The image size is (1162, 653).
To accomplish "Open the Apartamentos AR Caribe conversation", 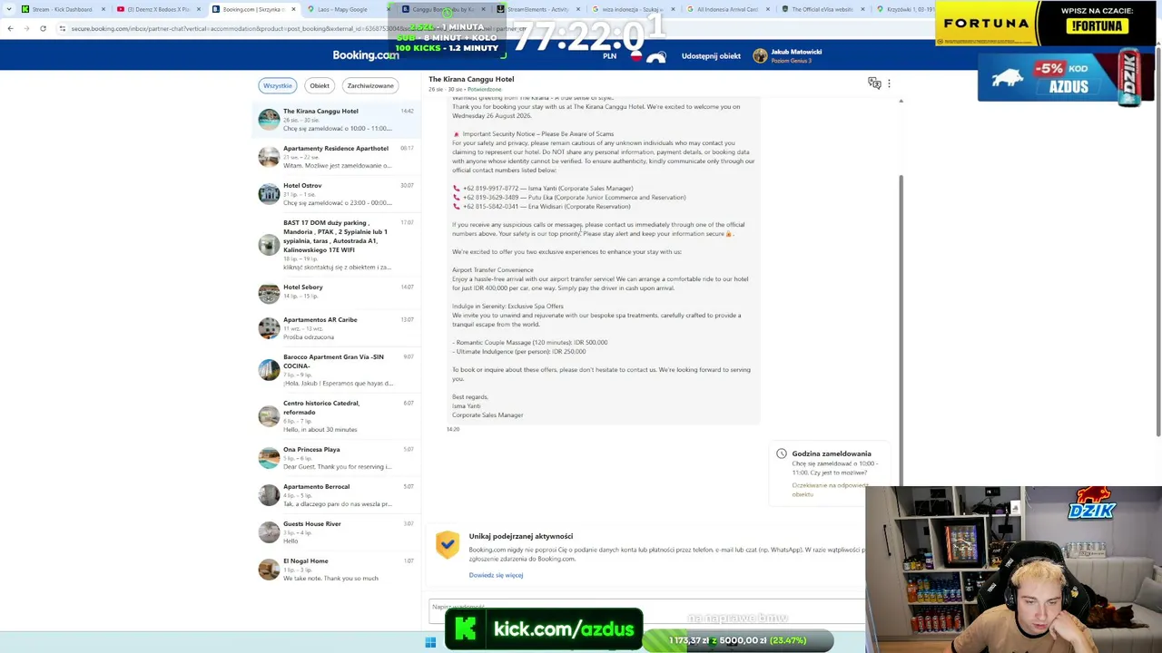I will tap(336, 328).
